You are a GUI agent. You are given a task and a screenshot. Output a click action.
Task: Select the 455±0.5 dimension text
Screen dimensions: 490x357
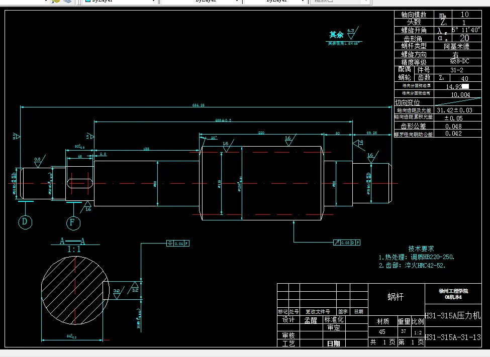pos(223,120)
